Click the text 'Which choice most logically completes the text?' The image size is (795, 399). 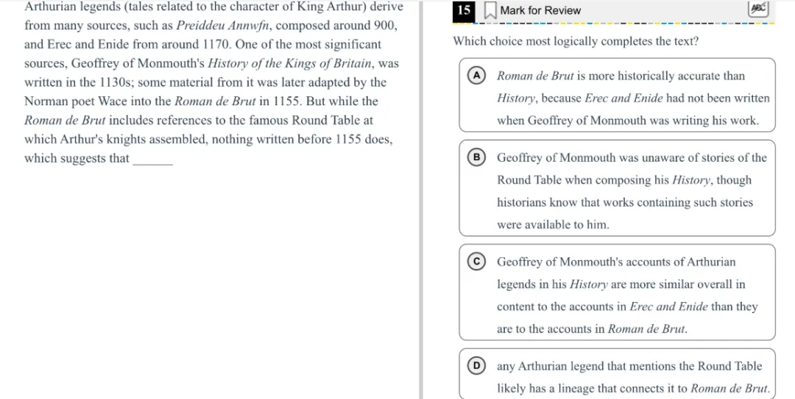(576, 42)
